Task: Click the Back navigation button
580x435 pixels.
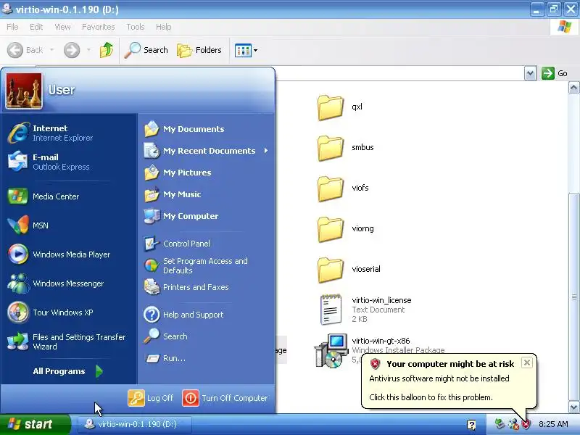Action: pos(25,50)
